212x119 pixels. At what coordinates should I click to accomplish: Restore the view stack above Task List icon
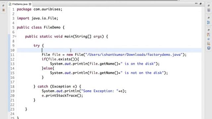pos(209,6)
